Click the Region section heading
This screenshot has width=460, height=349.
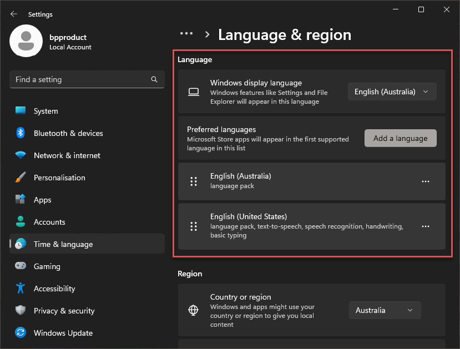click(190, 274)
